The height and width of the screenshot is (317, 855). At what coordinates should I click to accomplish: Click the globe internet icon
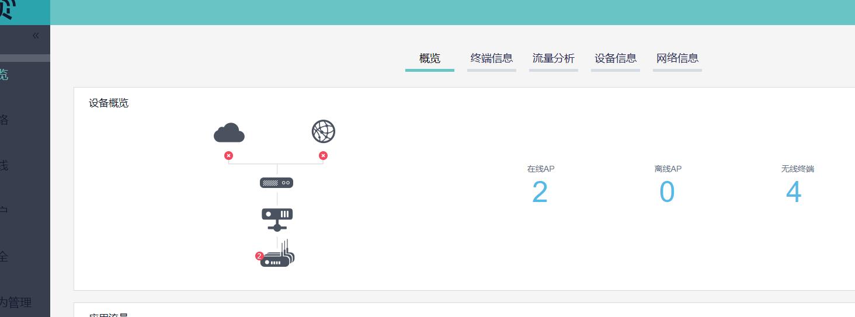coord(324,131)
